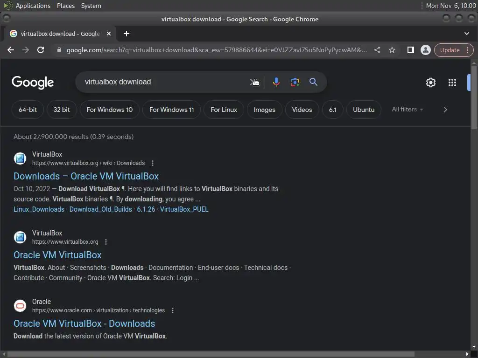Apply the 6.1 filter chip

coord(332,110)
